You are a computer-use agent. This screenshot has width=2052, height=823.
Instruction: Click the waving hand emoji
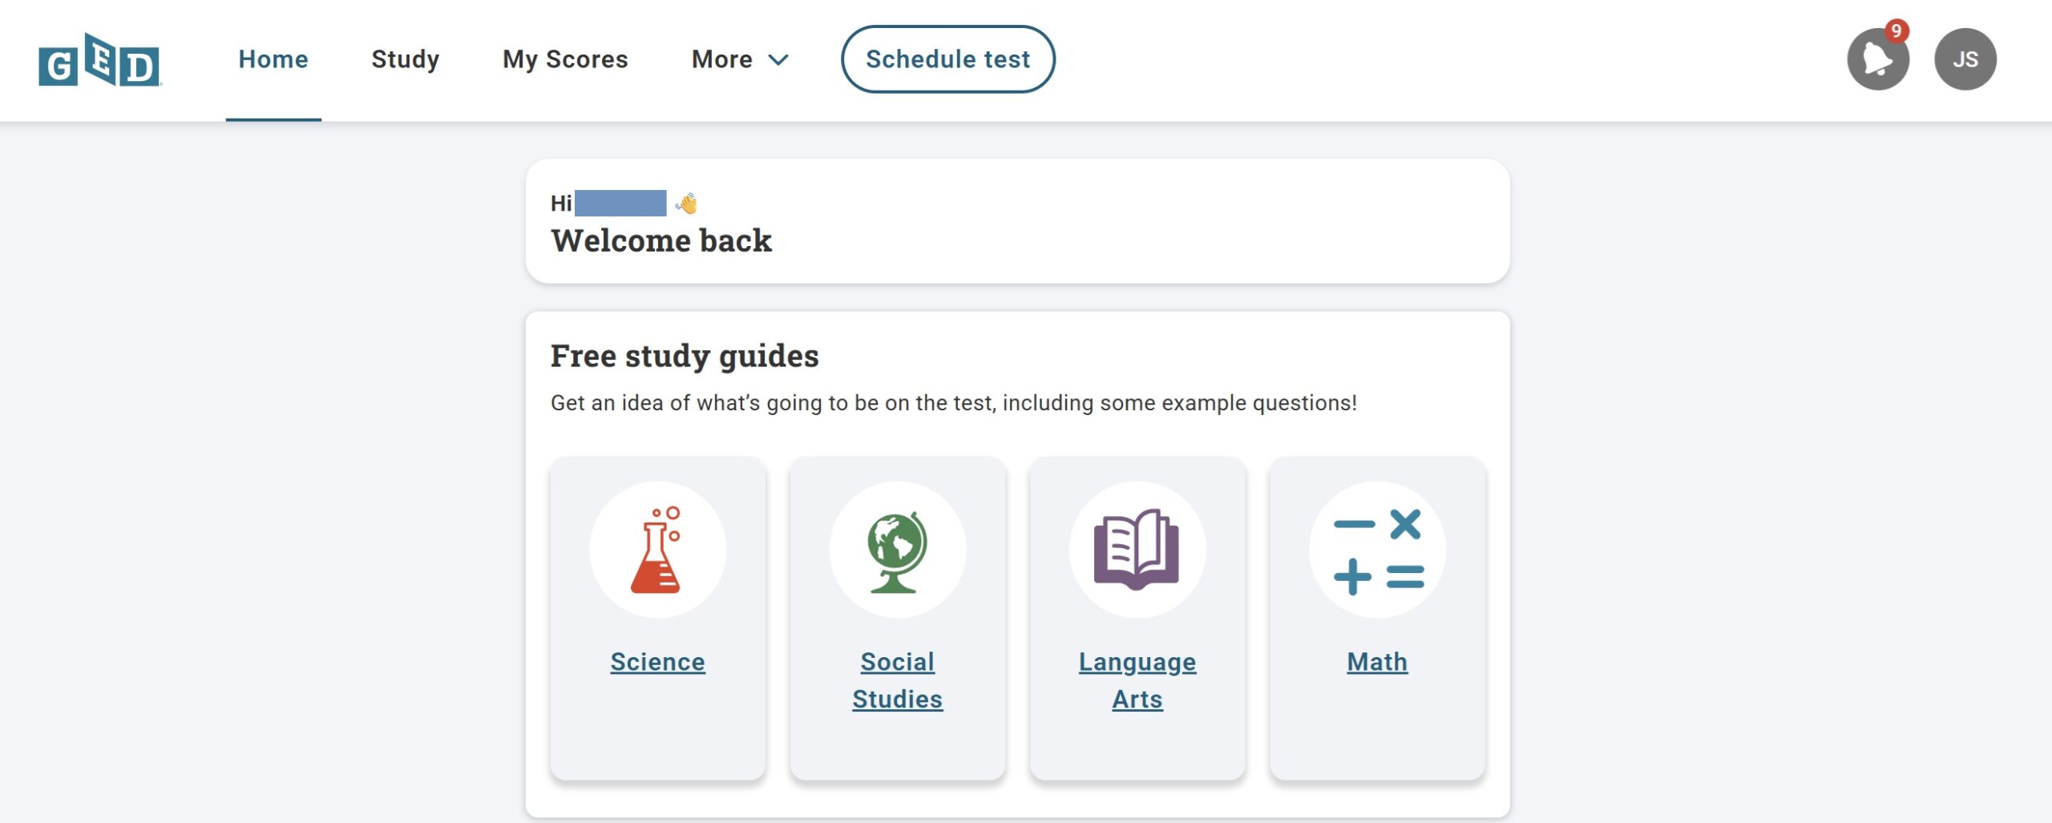pos(686,204)
